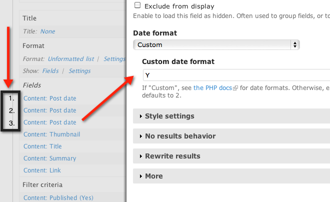Expand the Style settings section
Screen dimensions: 330x202
pyautogui.click(x=169, y=116)
